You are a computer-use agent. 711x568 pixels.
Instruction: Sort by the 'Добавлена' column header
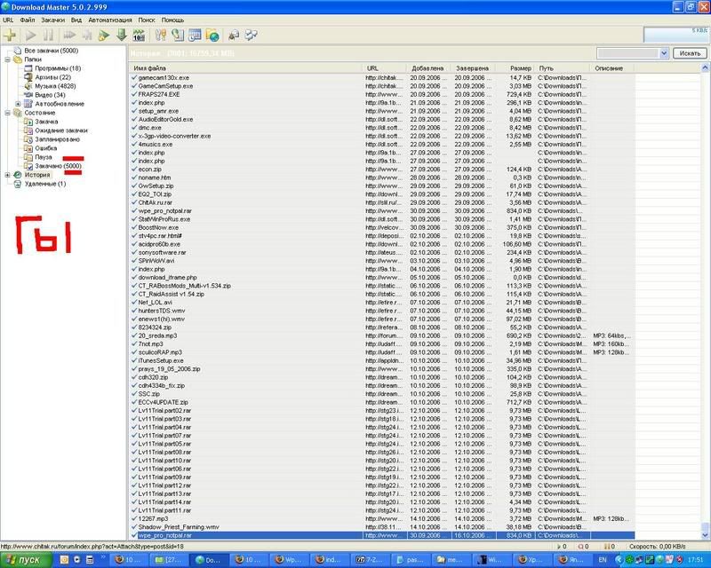point(428,68)
